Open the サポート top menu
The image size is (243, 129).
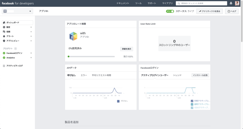coord(152,3)
